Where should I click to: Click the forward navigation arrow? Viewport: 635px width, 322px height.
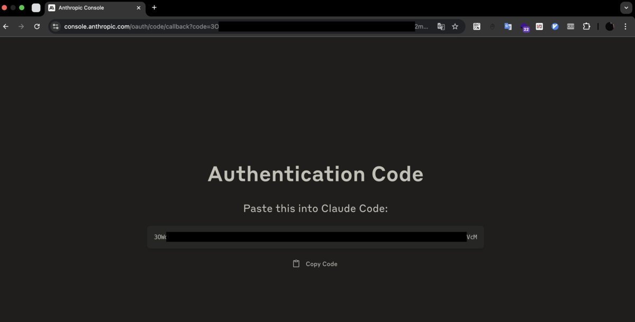coord(21,26)
